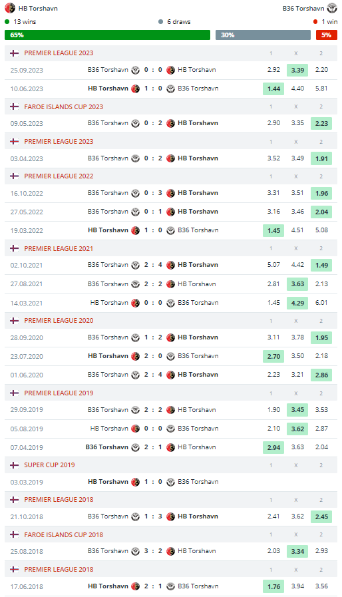Open the Premier League 2022 section heading

(x=59, y=176)
